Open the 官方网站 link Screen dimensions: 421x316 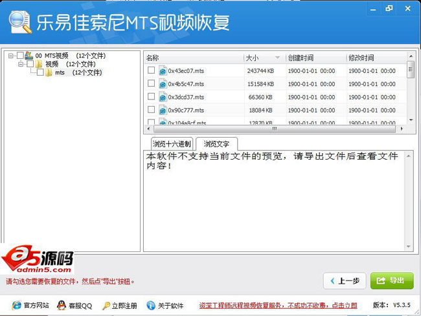tap(36, 305)
